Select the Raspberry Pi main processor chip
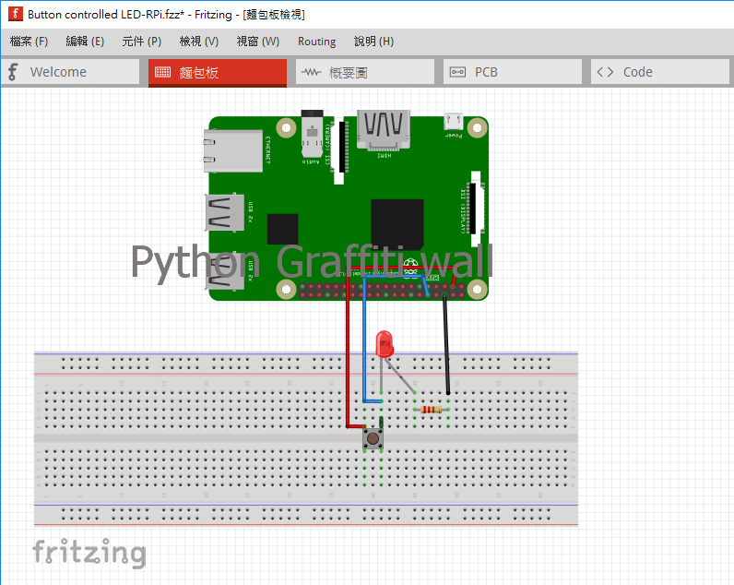This screenshot has height=585, width=734. [x=397, y=224]
